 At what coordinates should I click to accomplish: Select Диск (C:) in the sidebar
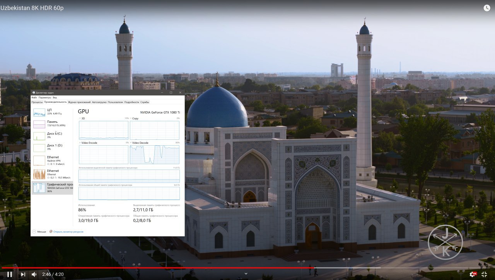coord(52,136)
